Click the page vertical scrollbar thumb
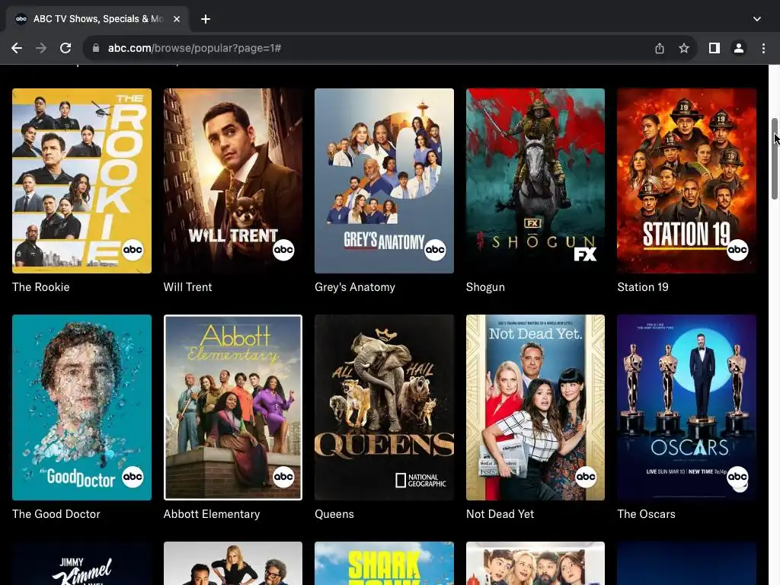The width and height of the screenshot is (780, 585). [x=775, y=159]
